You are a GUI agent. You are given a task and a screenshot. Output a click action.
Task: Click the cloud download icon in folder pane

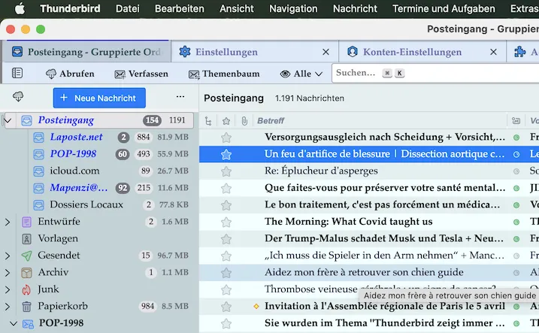(x=18, y=97)
